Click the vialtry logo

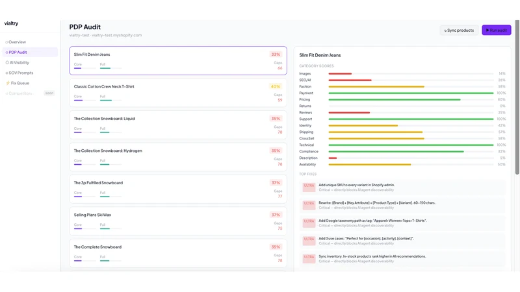11,23
